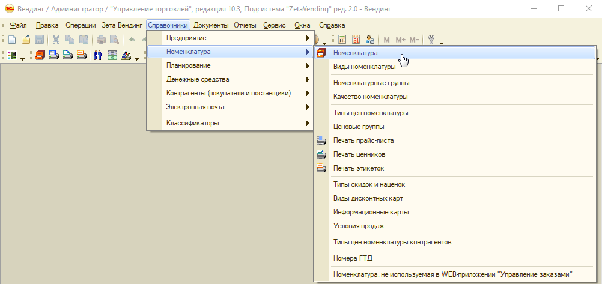Open the Файл menu
Image resolution: width=602 pixels, height=284 pixels.
coord(18,25)
